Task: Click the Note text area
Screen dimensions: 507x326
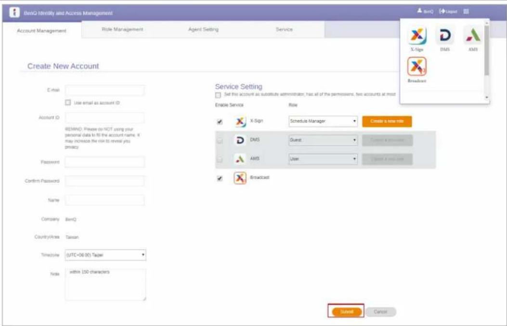Action: 105,285
